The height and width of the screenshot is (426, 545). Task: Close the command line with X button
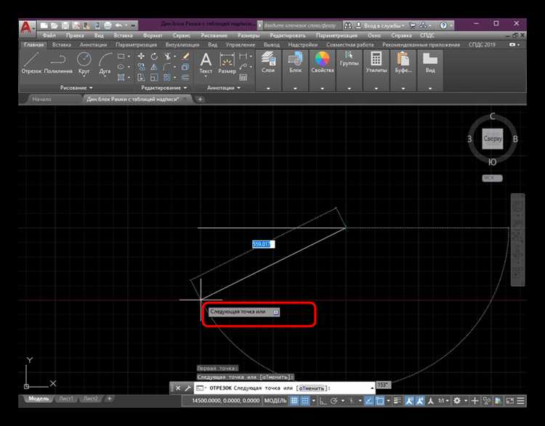coord(178,388)
